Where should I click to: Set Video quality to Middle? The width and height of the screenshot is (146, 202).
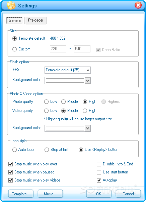63,111
